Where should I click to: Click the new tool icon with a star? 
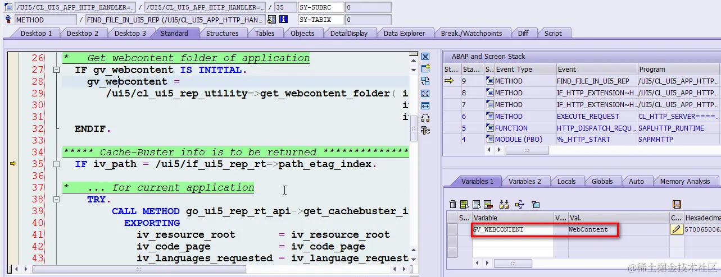point(425,68)
